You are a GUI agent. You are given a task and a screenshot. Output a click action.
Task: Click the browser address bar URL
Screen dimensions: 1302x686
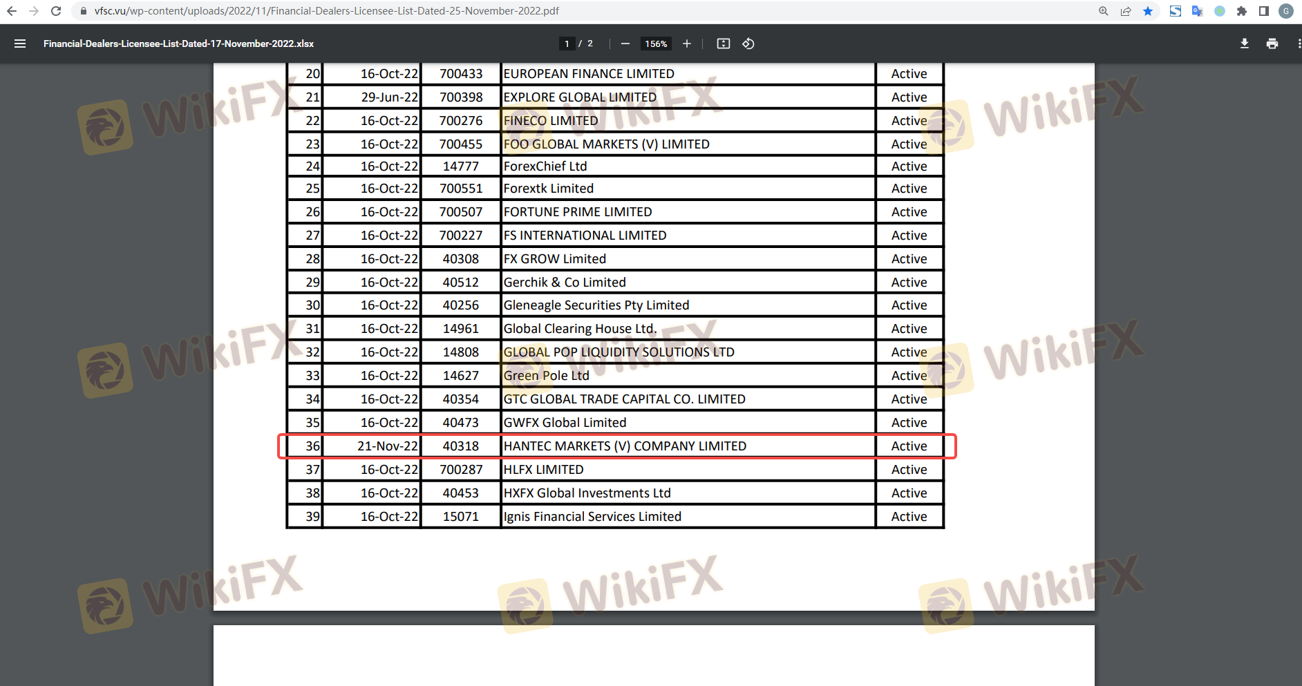click(x=326, y=11)
